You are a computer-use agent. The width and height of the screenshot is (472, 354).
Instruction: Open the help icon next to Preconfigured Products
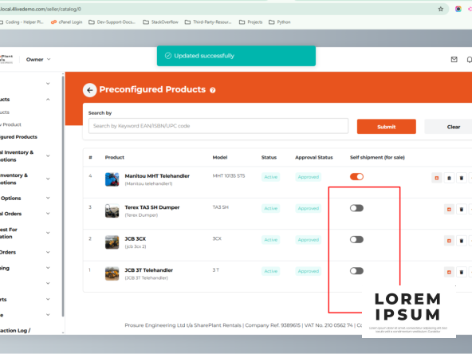[213, 90]
